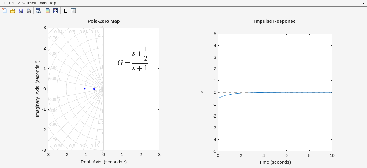Viewport: 367px width, 168px height.
Task: Click the pole dot at -1 on real axis
Action: [85, 89]
